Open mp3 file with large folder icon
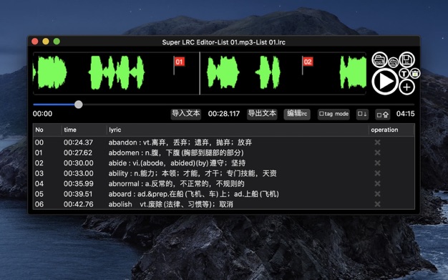 (379, 59)
